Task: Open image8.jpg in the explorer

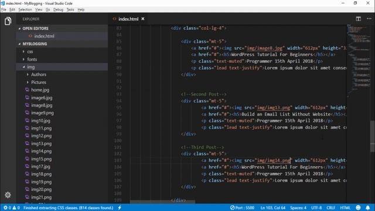Action: (62, 105)
